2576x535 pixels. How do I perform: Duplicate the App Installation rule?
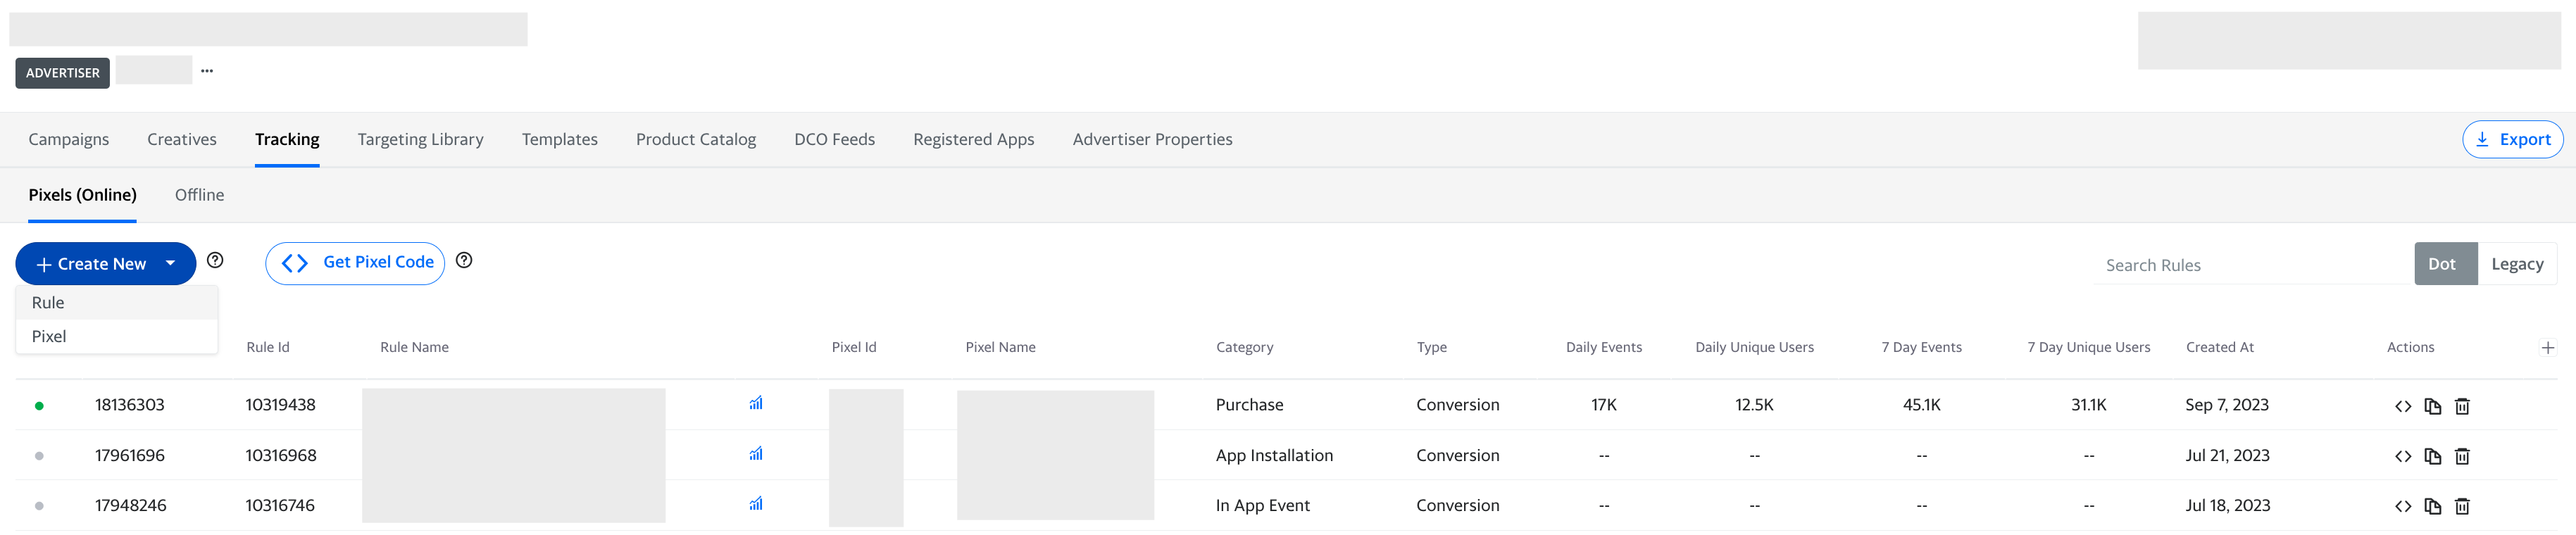[x=2432, y=456]
